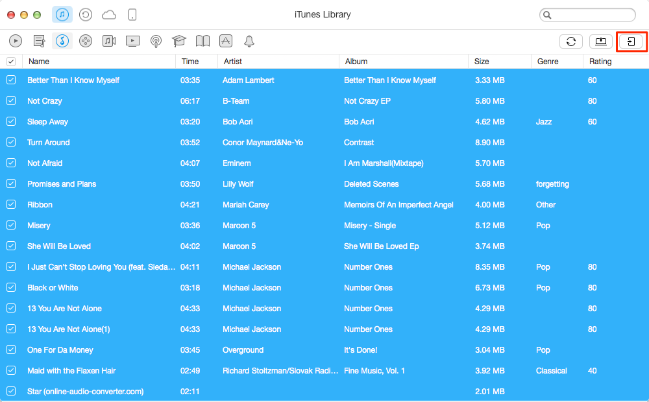This screenshot has width=649, height=402.
Task: Click album 'She Will Be Loved Ep'
Action: click(381, 246)
